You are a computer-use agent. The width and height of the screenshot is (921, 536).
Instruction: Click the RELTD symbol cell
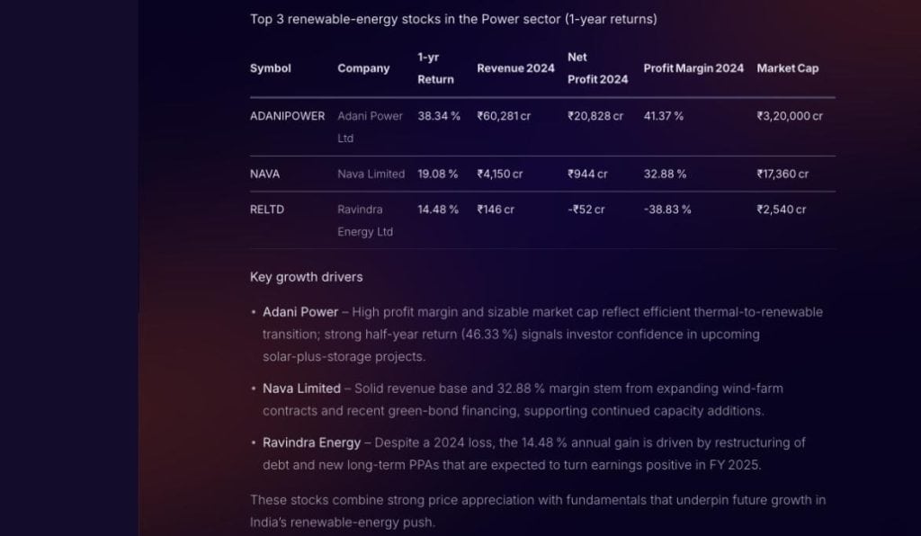click(267, 210)
